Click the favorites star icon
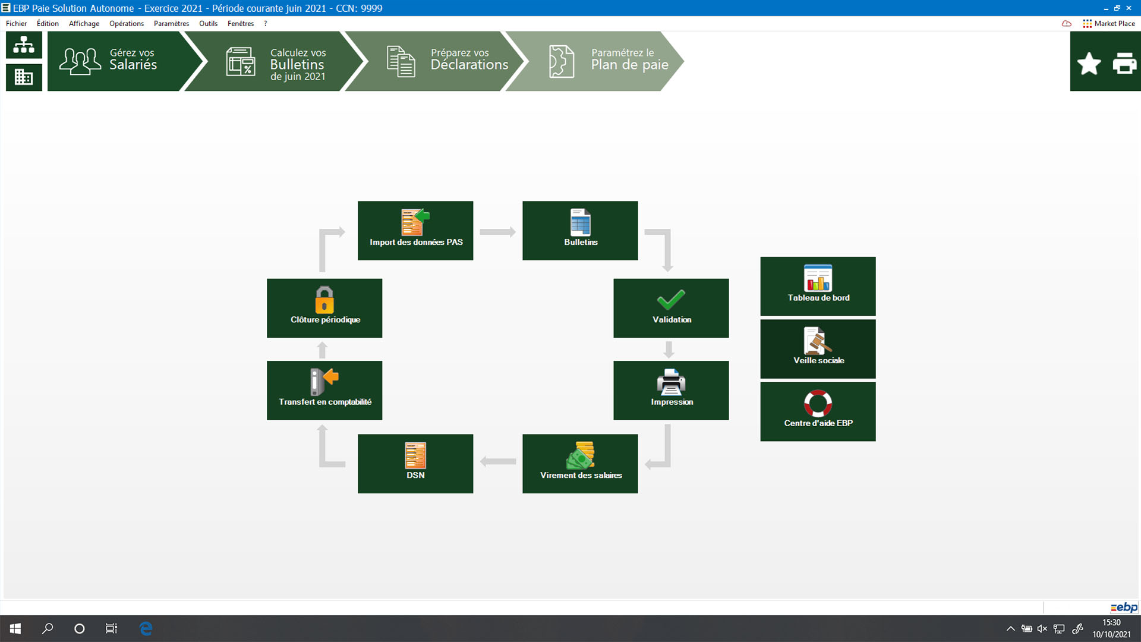Viewport: 1141px width, 642px height. click(x=1089, y=63)
